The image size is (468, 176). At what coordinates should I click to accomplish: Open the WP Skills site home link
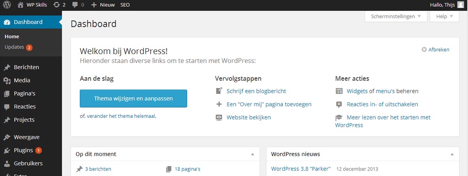(x=32, y=5)
